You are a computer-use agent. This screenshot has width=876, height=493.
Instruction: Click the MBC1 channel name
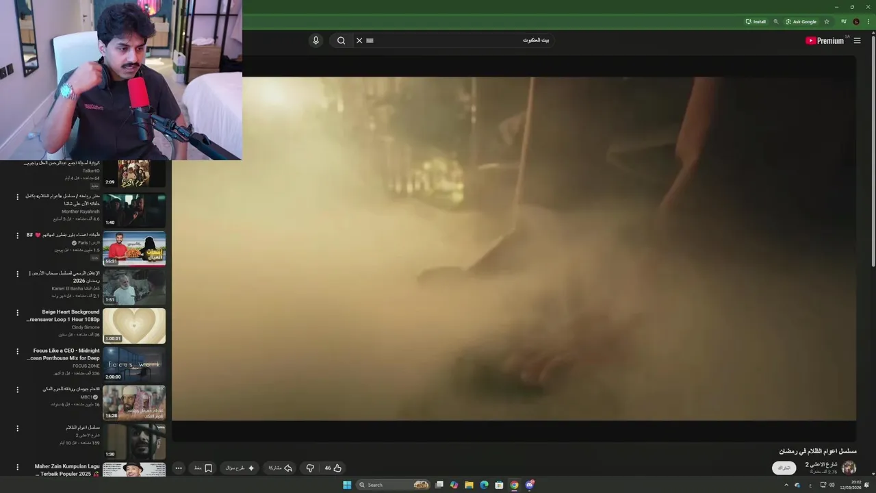(90, 397)
